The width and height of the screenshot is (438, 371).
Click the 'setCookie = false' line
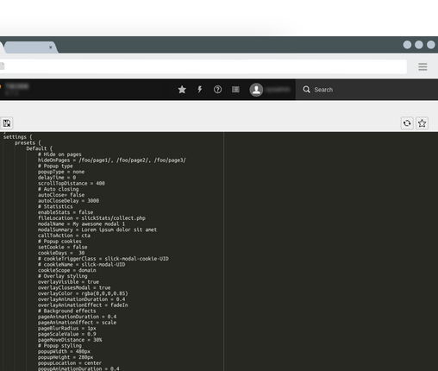(x=63, y=247)
